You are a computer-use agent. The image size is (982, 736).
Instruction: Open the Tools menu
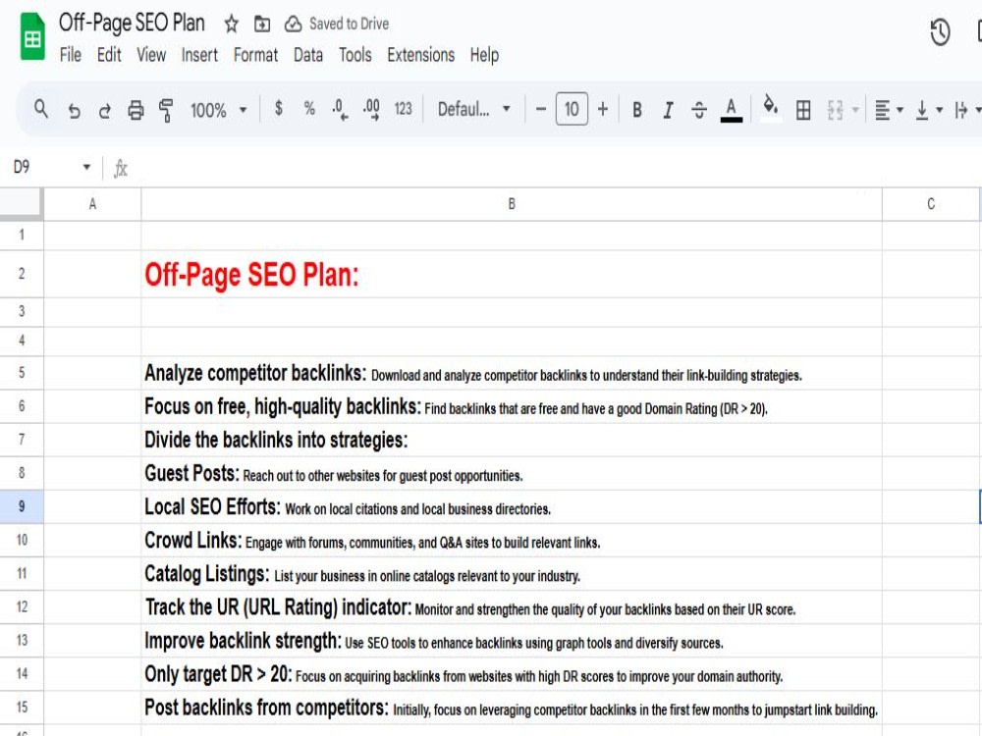(x=355, y=55)
